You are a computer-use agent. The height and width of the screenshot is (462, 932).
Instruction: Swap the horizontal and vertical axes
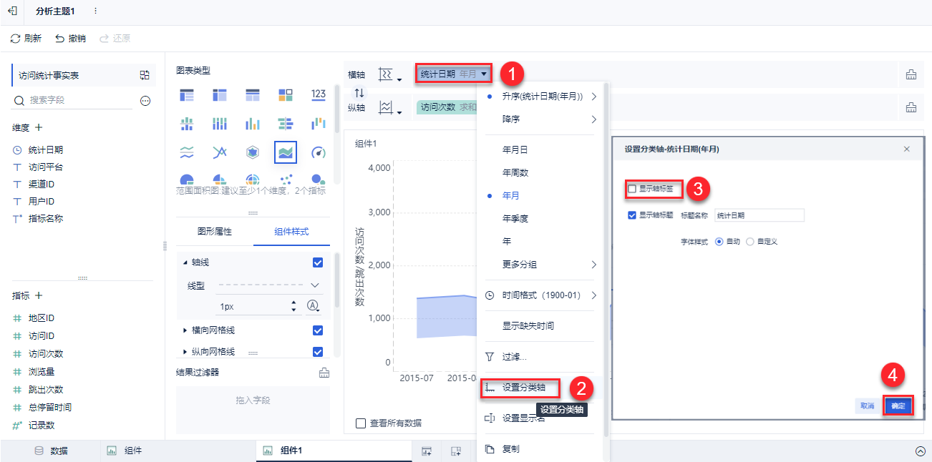[359, 92]
